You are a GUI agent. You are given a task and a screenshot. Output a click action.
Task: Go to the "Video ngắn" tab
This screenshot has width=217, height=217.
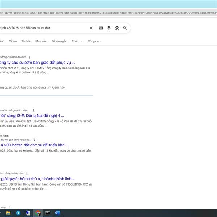(x=59, y=41)
